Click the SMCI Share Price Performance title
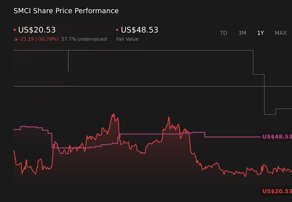 coord(66,11)
